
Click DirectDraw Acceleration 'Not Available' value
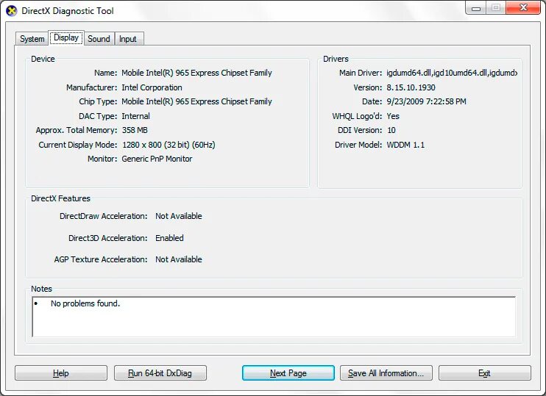coord(179,216)
